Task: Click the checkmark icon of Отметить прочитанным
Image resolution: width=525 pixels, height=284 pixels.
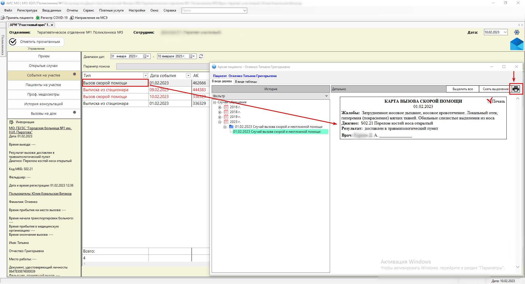Action: pos(13,42)
